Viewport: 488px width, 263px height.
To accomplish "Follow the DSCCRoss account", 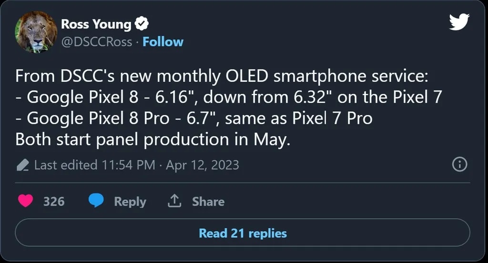I will pos(163,42).
